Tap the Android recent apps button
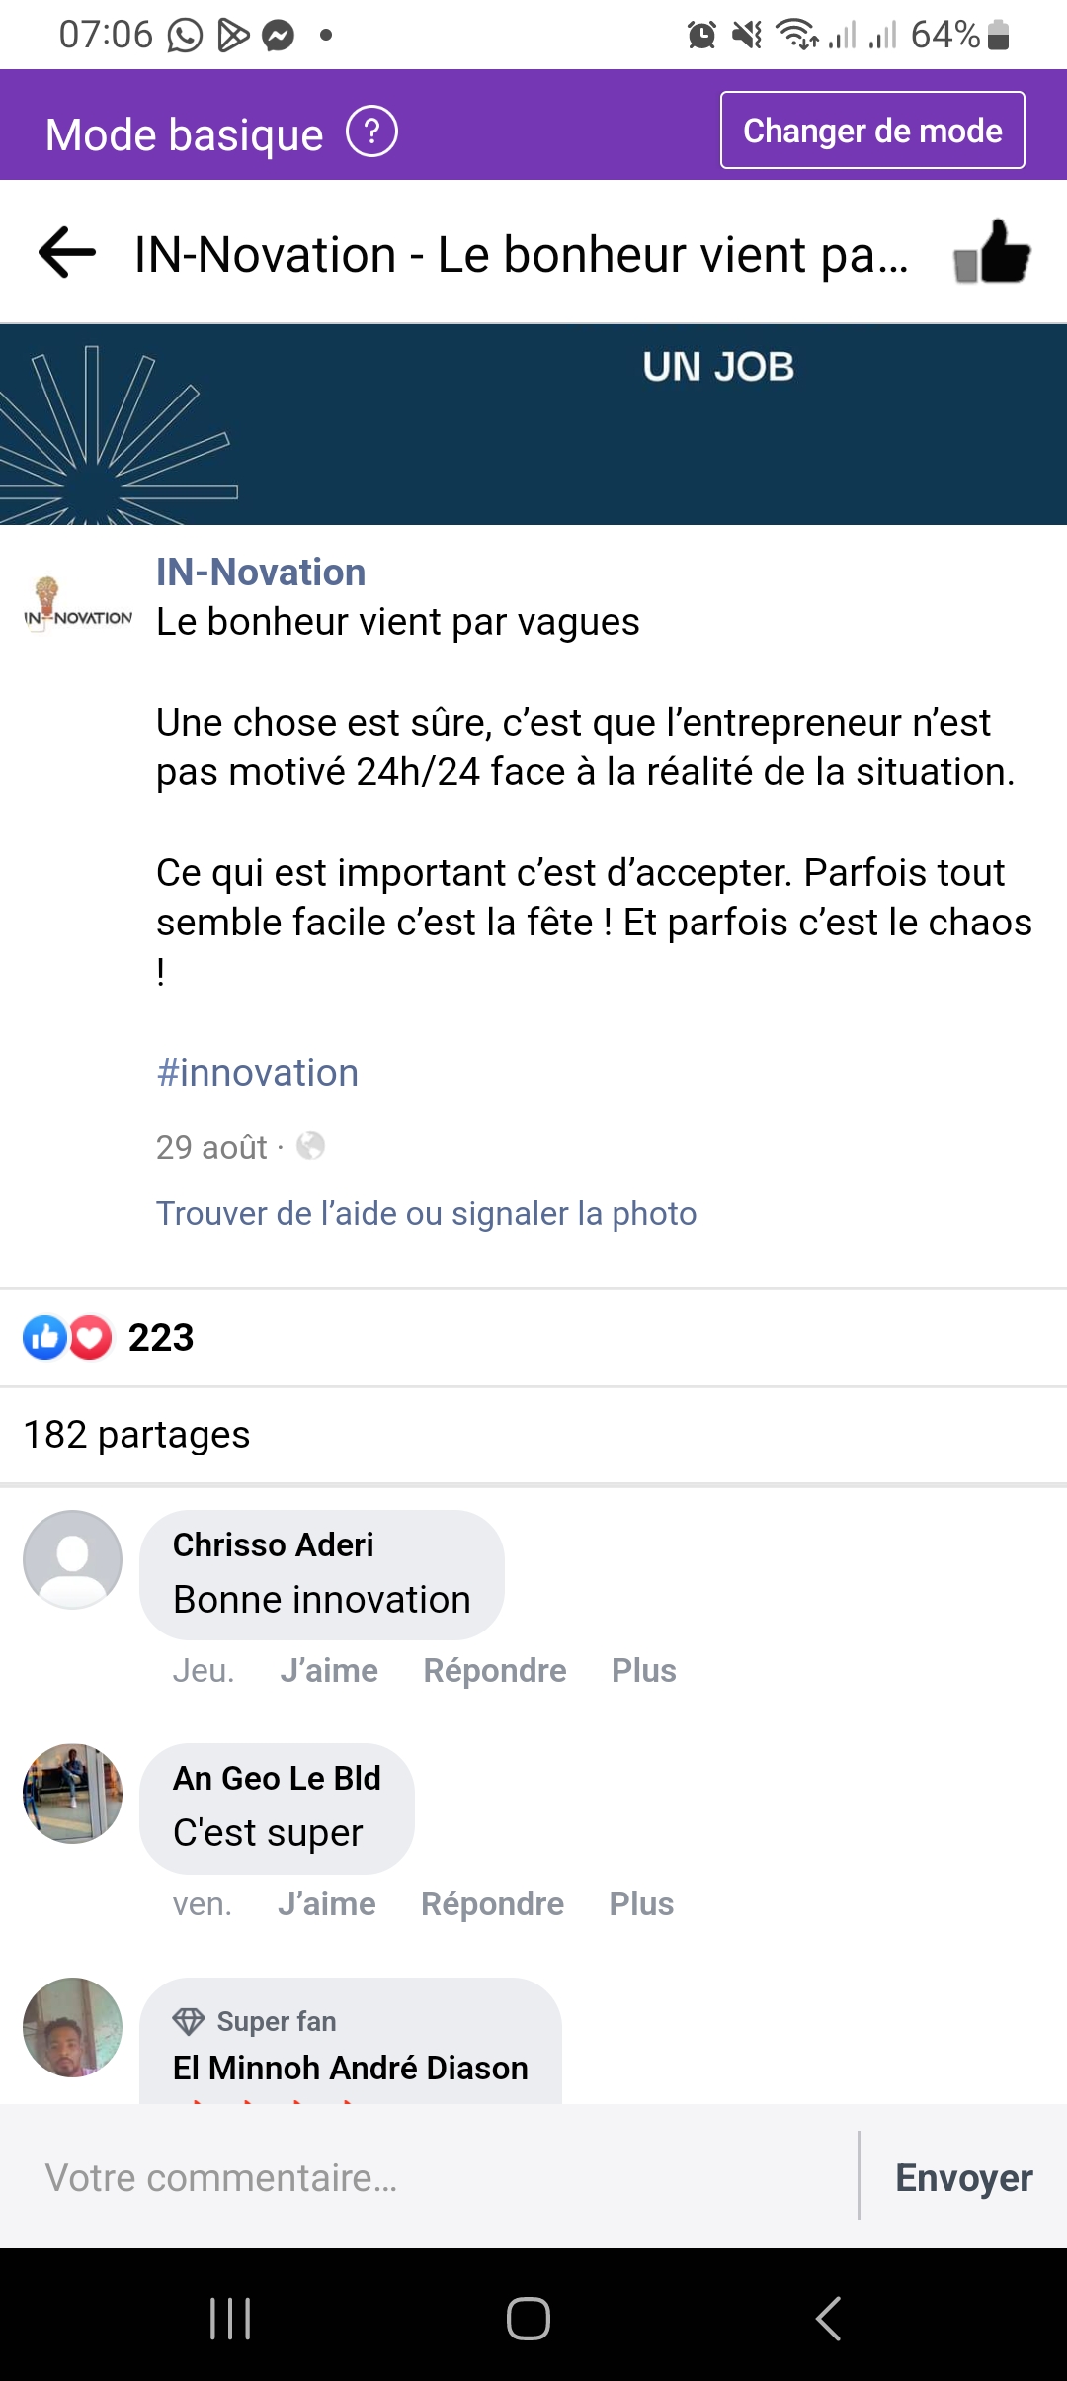Screen dimensions: 1067x2381 tap(230, 2318)
